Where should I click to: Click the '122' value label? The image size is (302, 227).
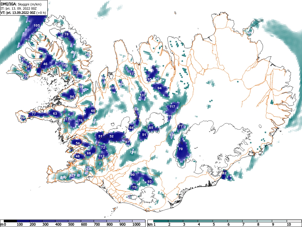[x=75, y=72]
